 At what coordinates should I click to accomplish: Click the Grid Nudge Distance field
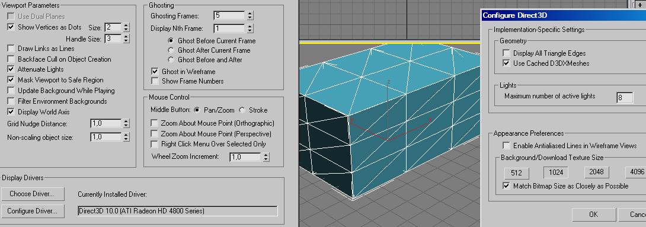(106, 124)
